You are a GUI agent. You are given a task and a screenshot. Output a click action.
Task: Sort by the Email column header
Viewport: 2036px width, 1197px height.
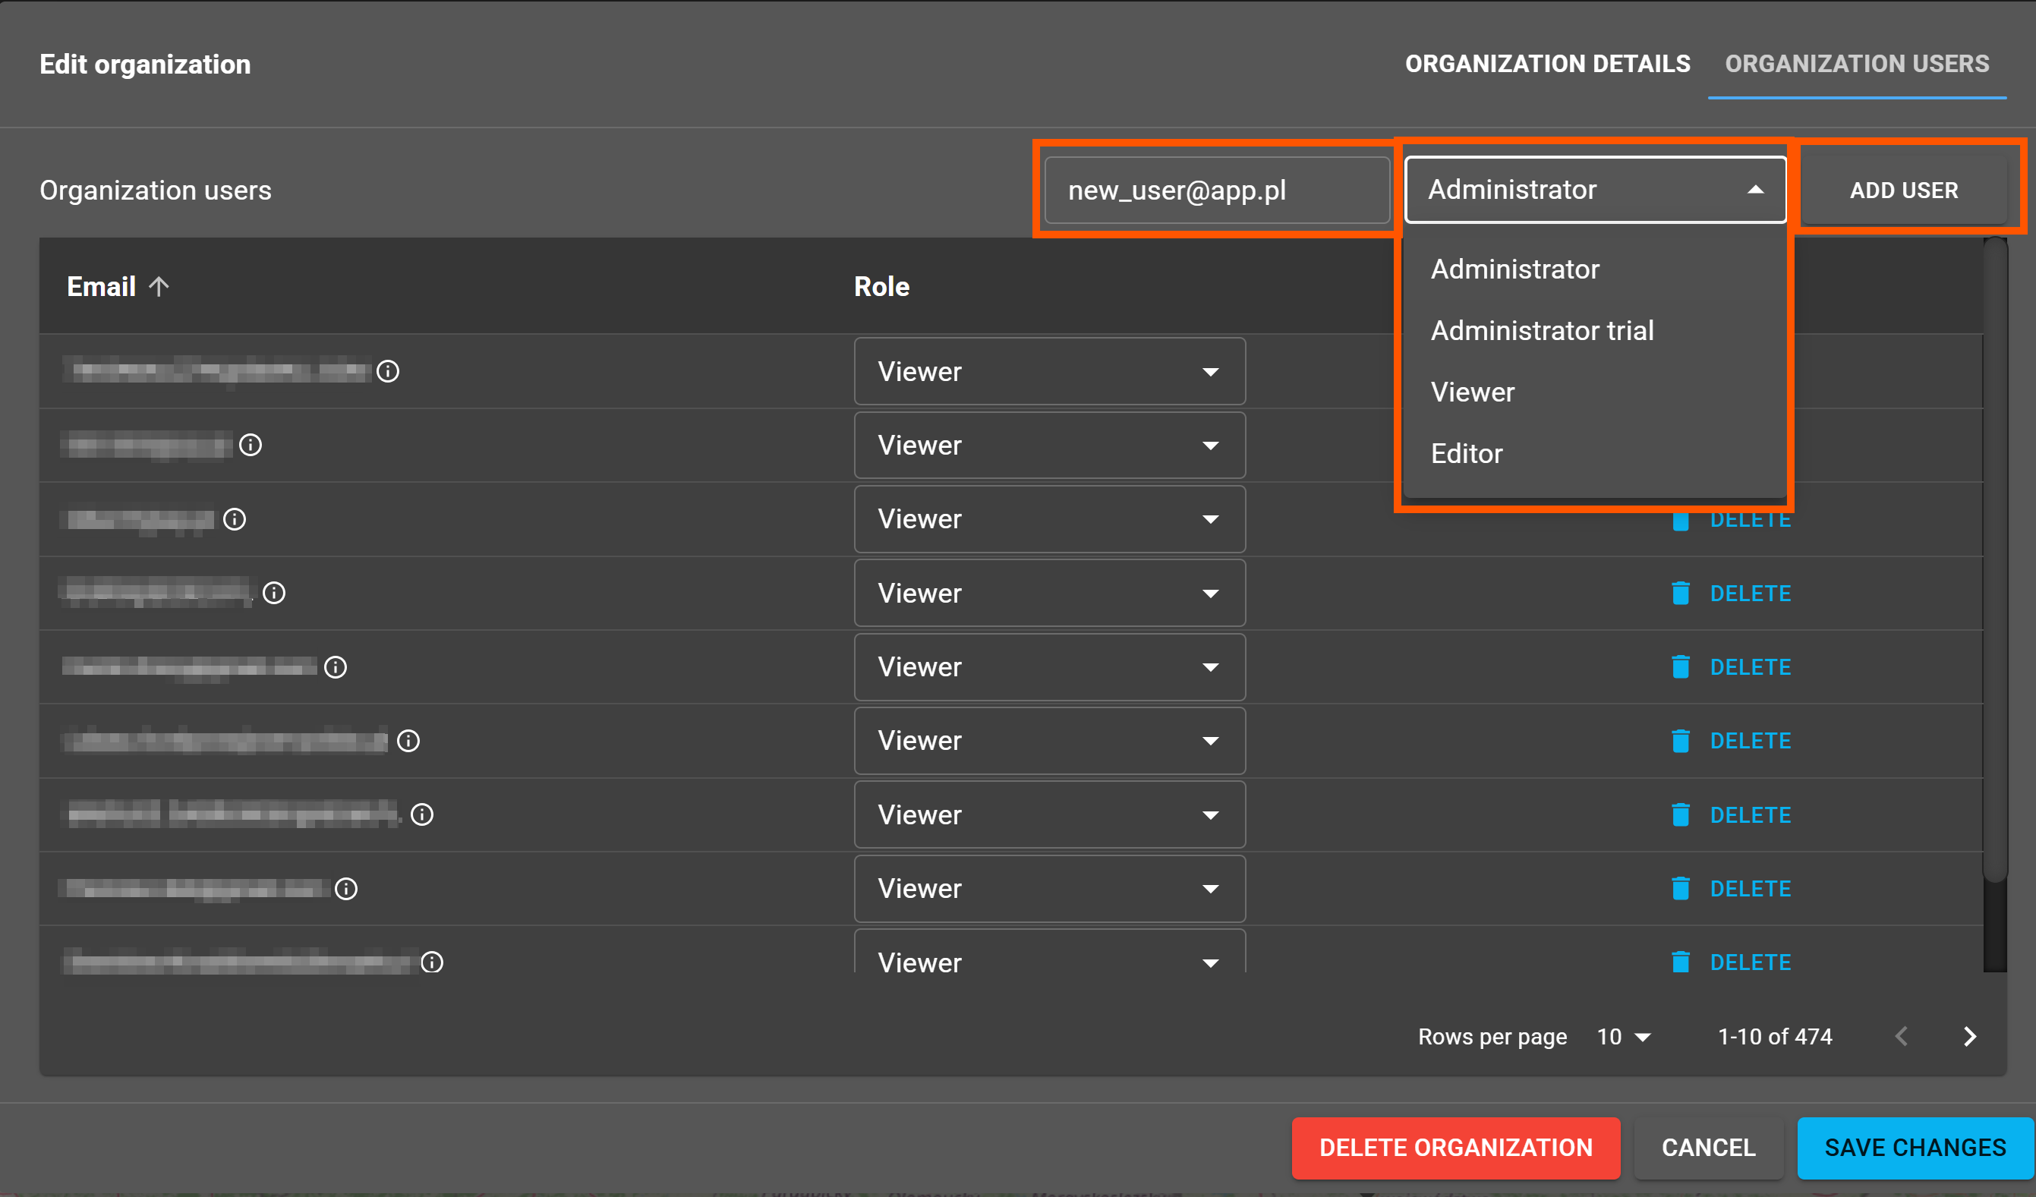[x=101, y=286]
